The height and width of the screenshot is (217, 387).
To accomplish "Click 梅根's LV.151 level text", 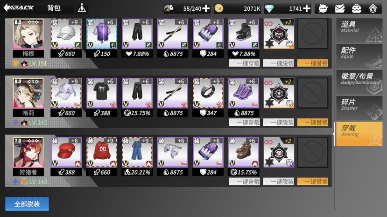I will (38, 63).
